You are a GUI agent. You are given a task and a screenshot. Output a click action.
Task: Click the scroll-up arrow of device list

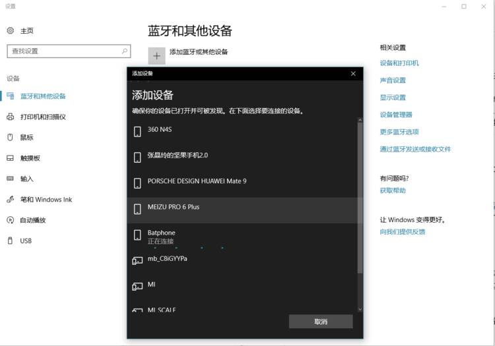(x=360, y=120)
